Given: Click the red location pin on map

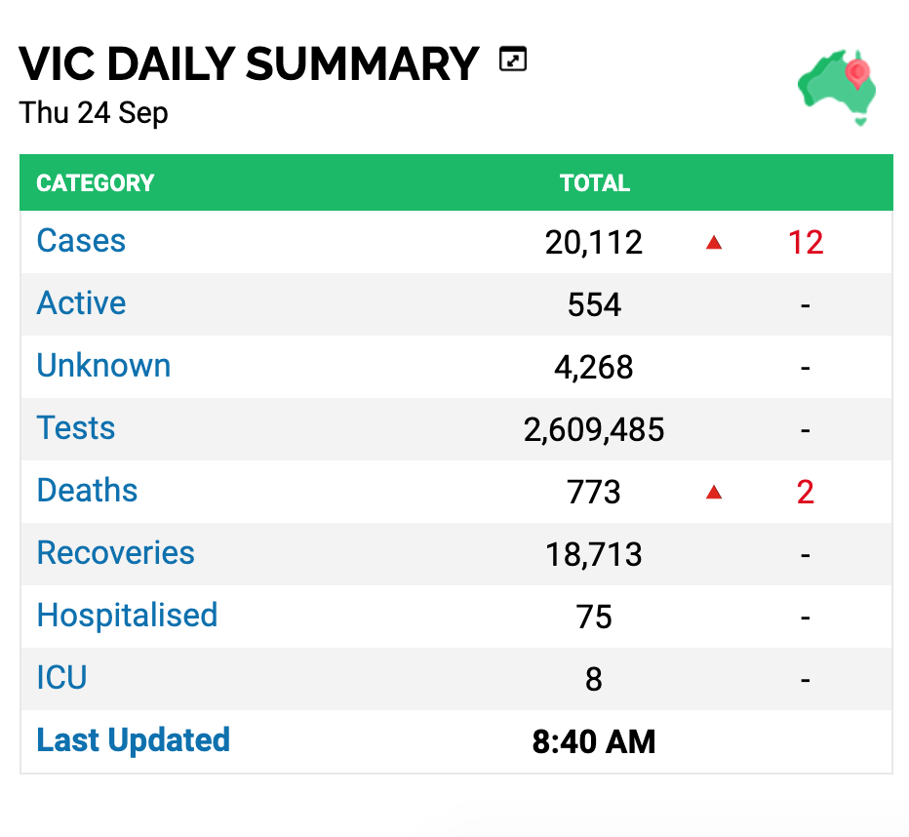Looking at the screenshot, I should 857,73.
